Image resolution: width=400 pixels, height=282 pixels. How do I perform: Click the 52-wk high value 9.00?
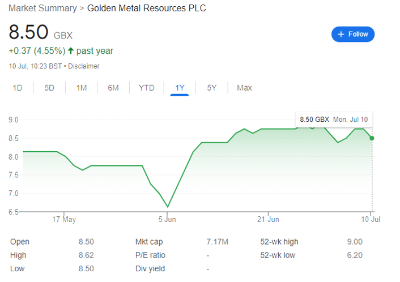click(355, 242)
